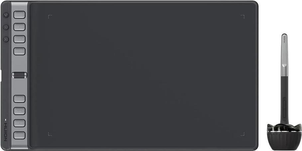Click the bottom-left active area corner marker
302x151 pixels.
(50, 134)
